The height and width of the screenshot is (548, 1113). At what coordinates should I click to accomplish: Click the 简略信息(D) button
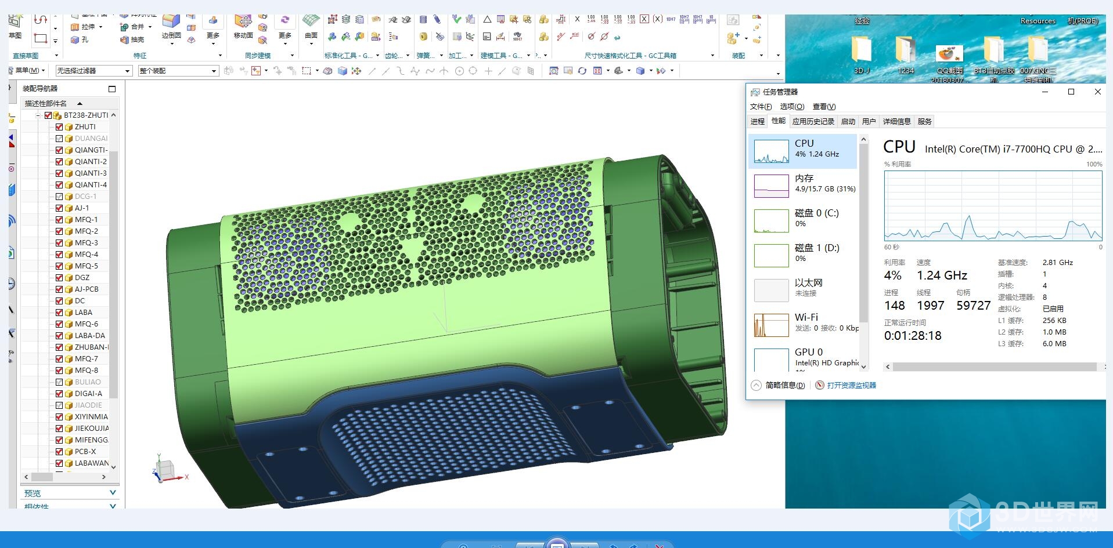pyautogui.click(x=784, y=385)
